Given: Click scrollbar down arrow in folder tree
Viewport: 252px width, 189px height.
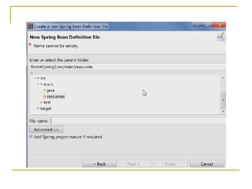Looking at the screenshot, I should [x=223, y=111].
